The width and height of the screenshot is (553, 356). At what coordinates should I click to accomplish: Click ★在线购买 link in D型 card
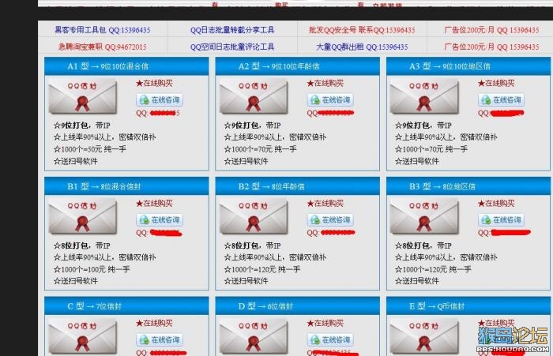pos(325,323)
